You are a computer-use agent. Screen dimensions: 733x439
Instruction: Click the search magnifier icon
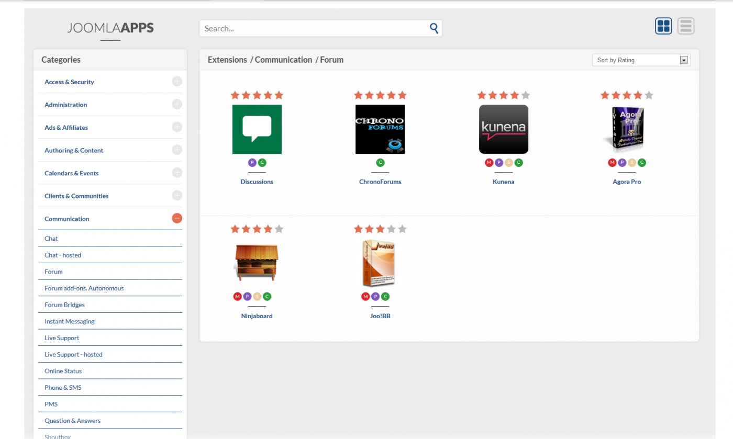coord(434,28)
